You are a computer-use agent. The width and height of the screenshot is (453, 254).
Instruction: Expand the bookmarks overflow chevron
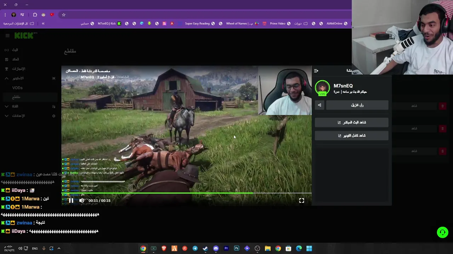coord(43,23)
